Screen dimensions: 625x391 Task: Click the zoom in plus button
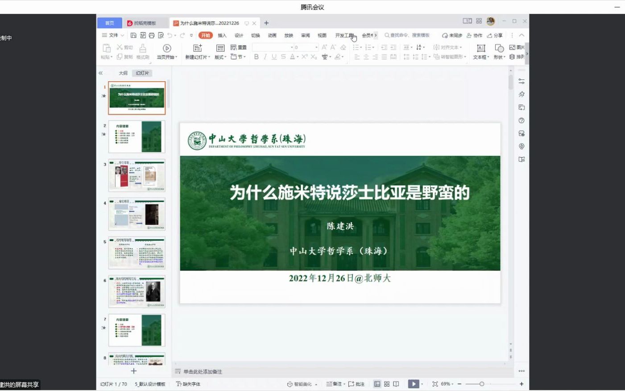[522, 384]
